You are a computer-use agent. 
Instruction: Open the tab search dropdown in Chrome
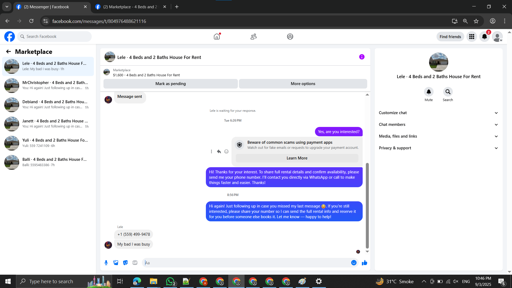7,7
